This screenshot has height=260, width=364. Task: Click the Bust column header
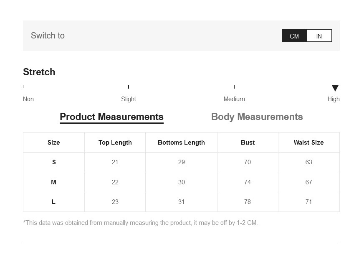click(248, 143)
